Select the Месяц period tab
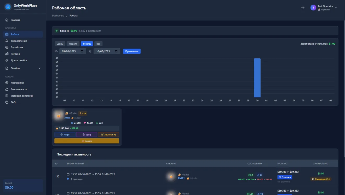 (87, 44)
